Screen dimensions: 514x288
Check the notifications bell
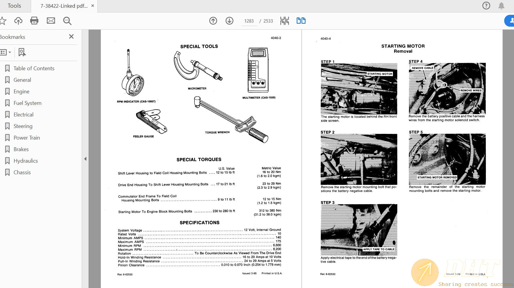(x=501, y=6)
